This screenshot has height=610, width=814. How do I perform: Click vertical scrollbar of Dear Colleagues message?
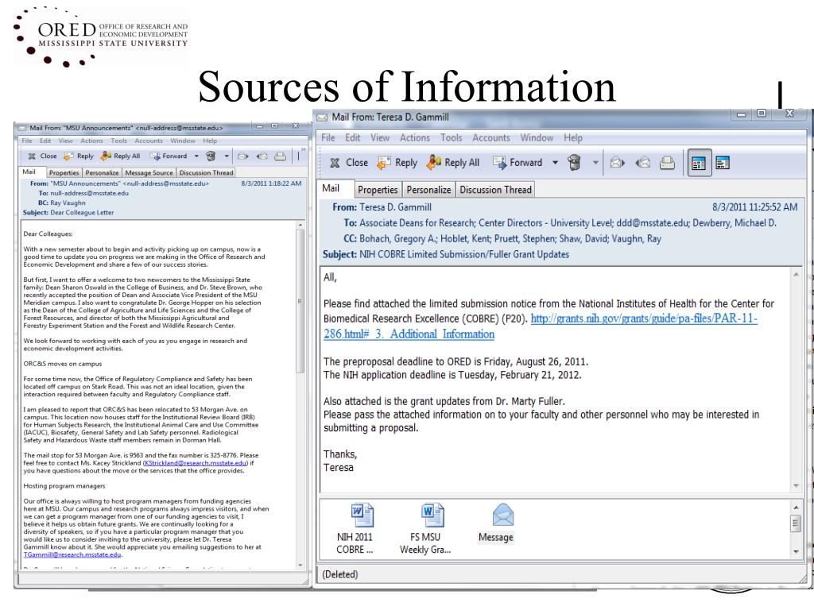click(x=300, y=301)
